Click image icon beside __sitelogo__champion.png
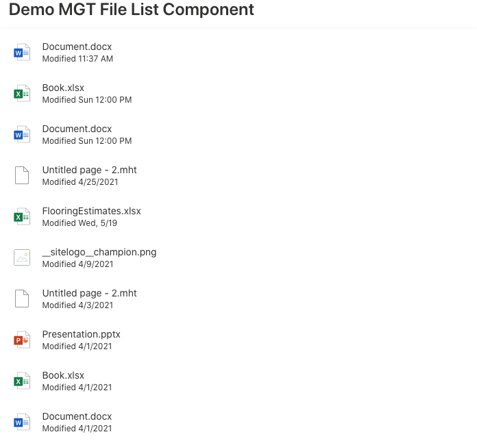The image size is (477, 443). click(x=22, y=258)
